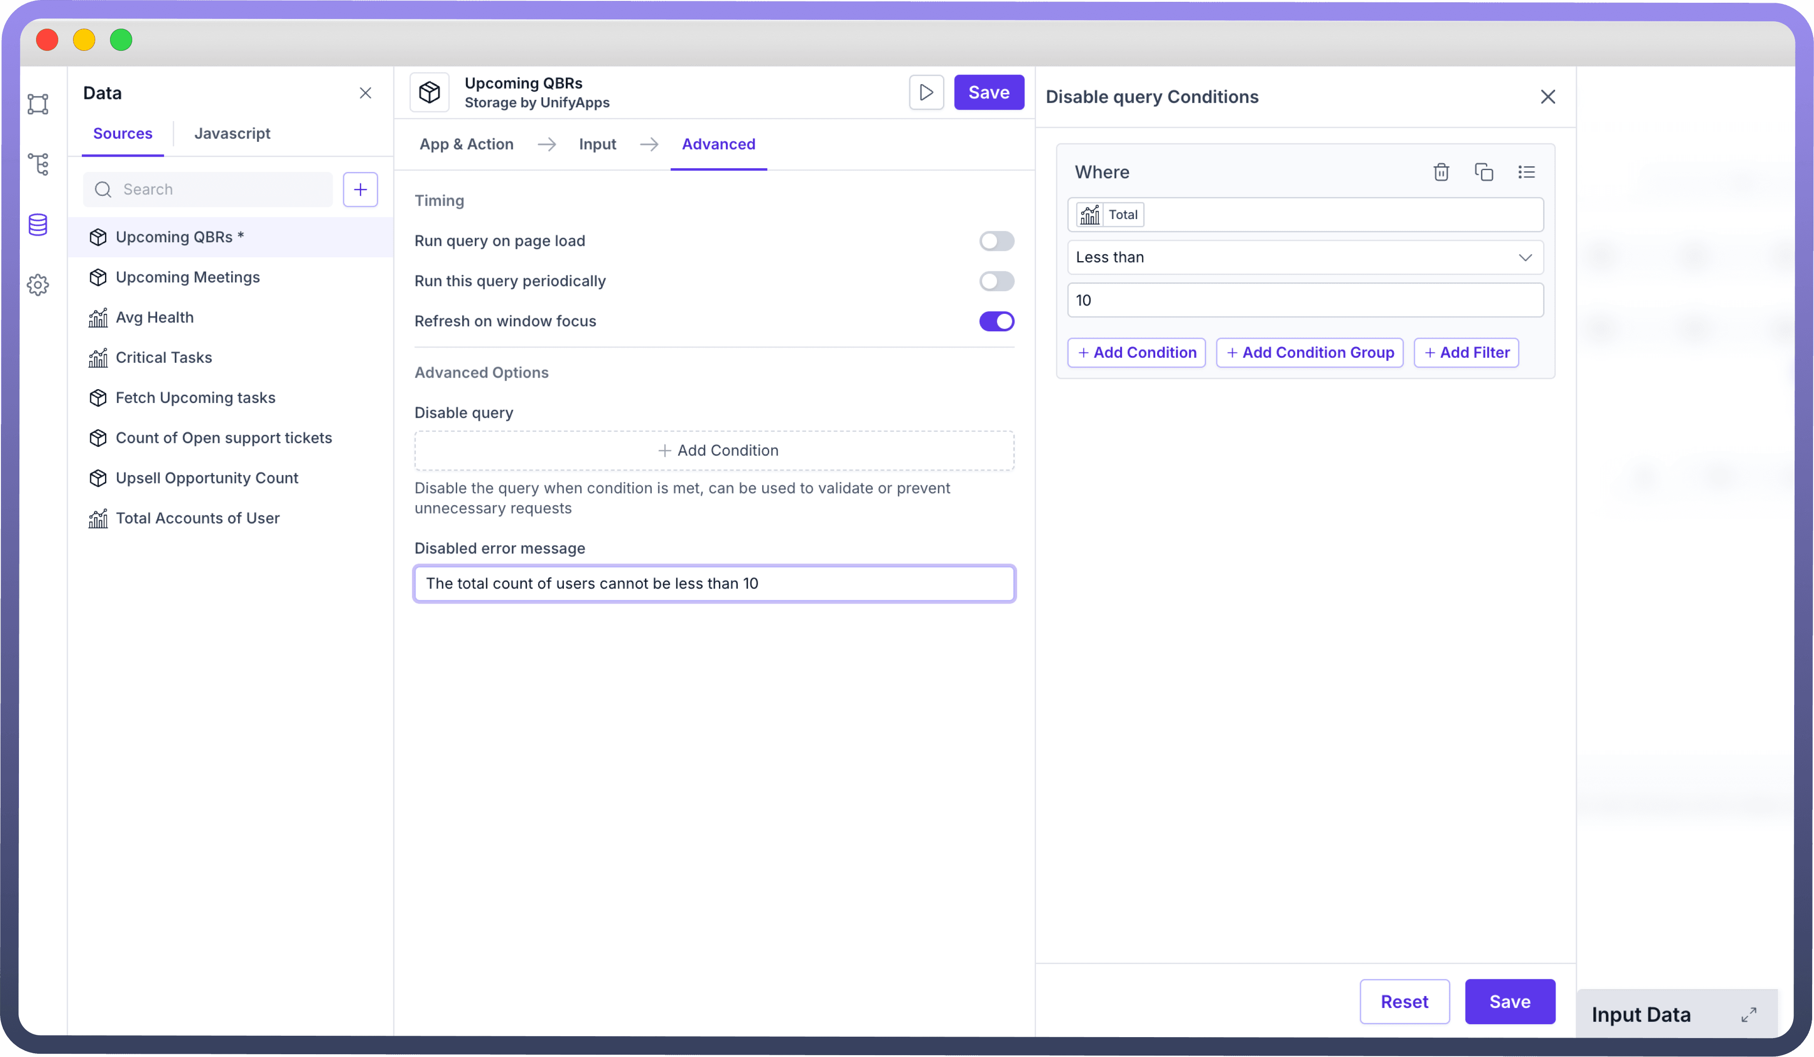Open the database icon in left sidebar
This screenshot has width=1814, height=1057.
click(x=38, y=225)
